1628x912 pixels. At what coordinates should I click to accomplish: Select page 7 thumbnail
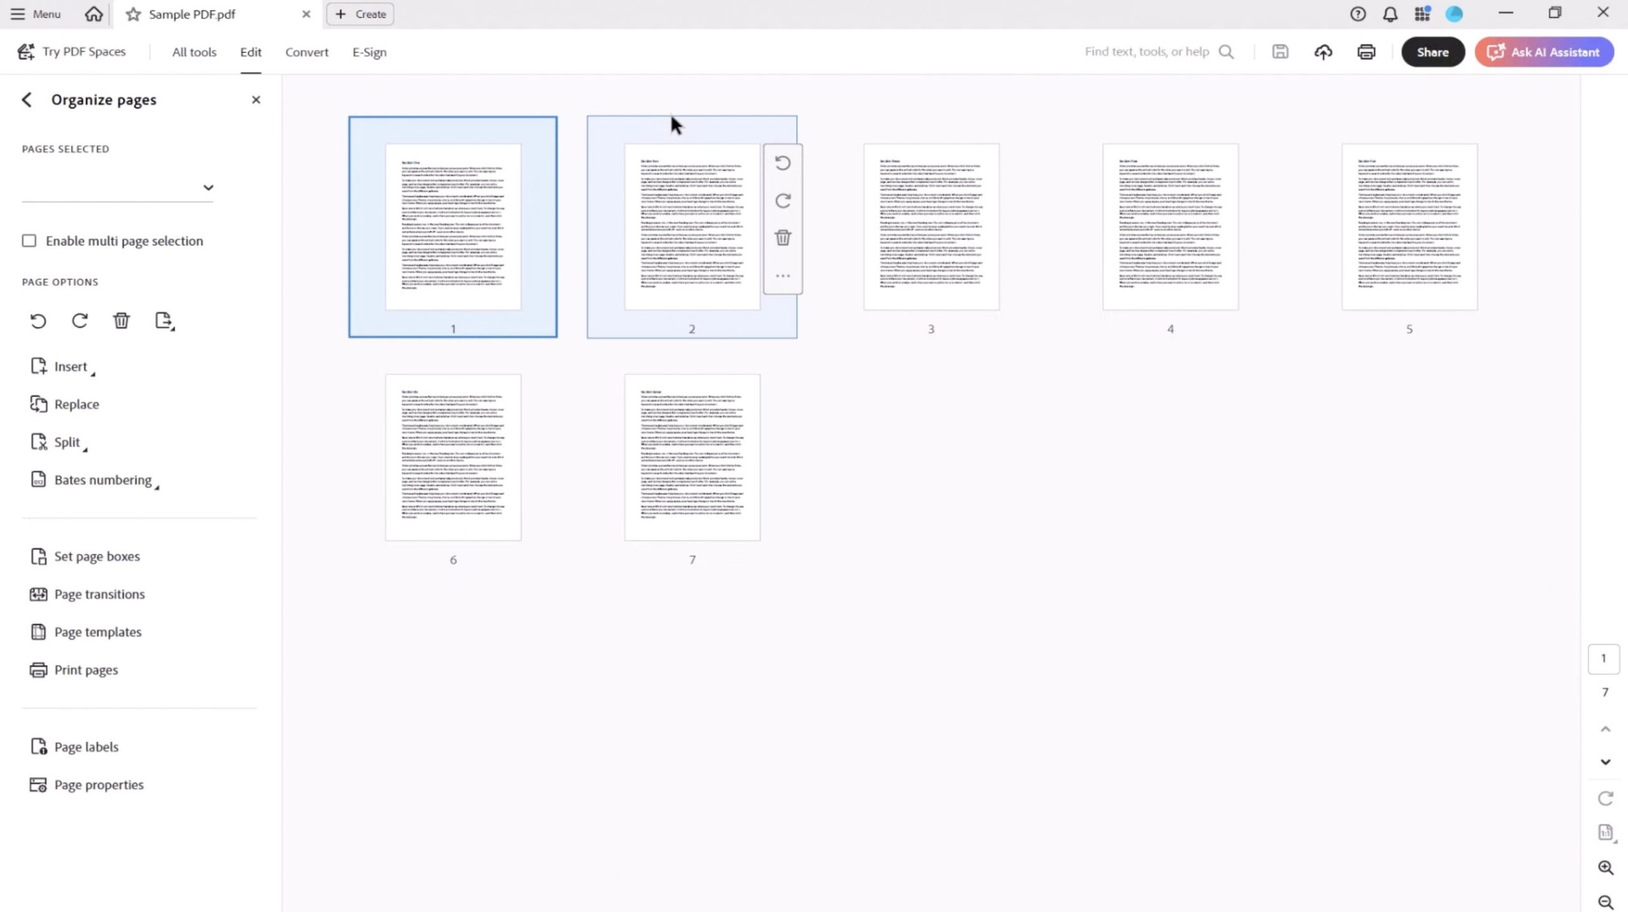pos(692,458)
